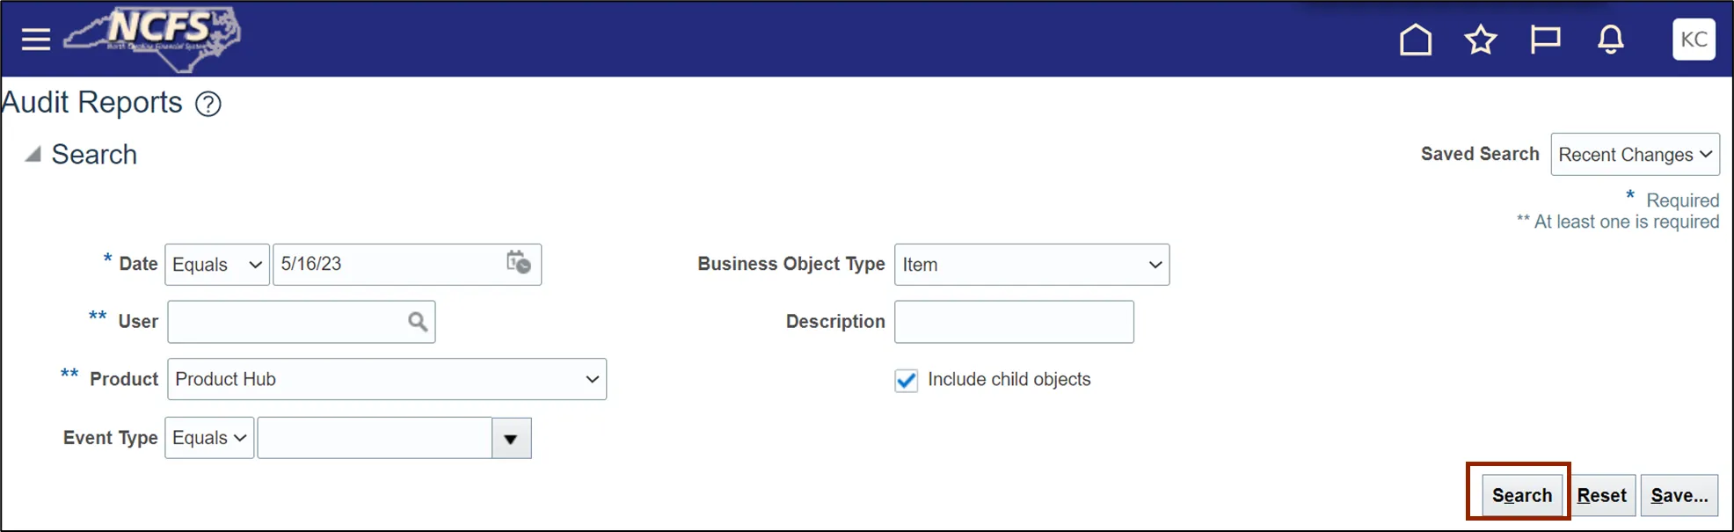Click the Search button
The height and width of the screenshot is (532, 1734).
[x=1521, y=495]
